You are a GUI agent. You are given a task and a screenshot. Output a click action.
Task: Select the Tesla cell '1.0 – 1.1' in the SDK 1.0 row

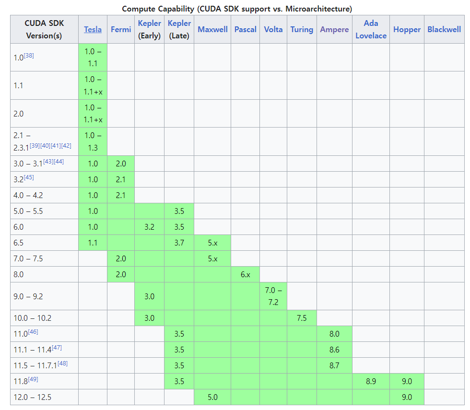click(93, 58)
